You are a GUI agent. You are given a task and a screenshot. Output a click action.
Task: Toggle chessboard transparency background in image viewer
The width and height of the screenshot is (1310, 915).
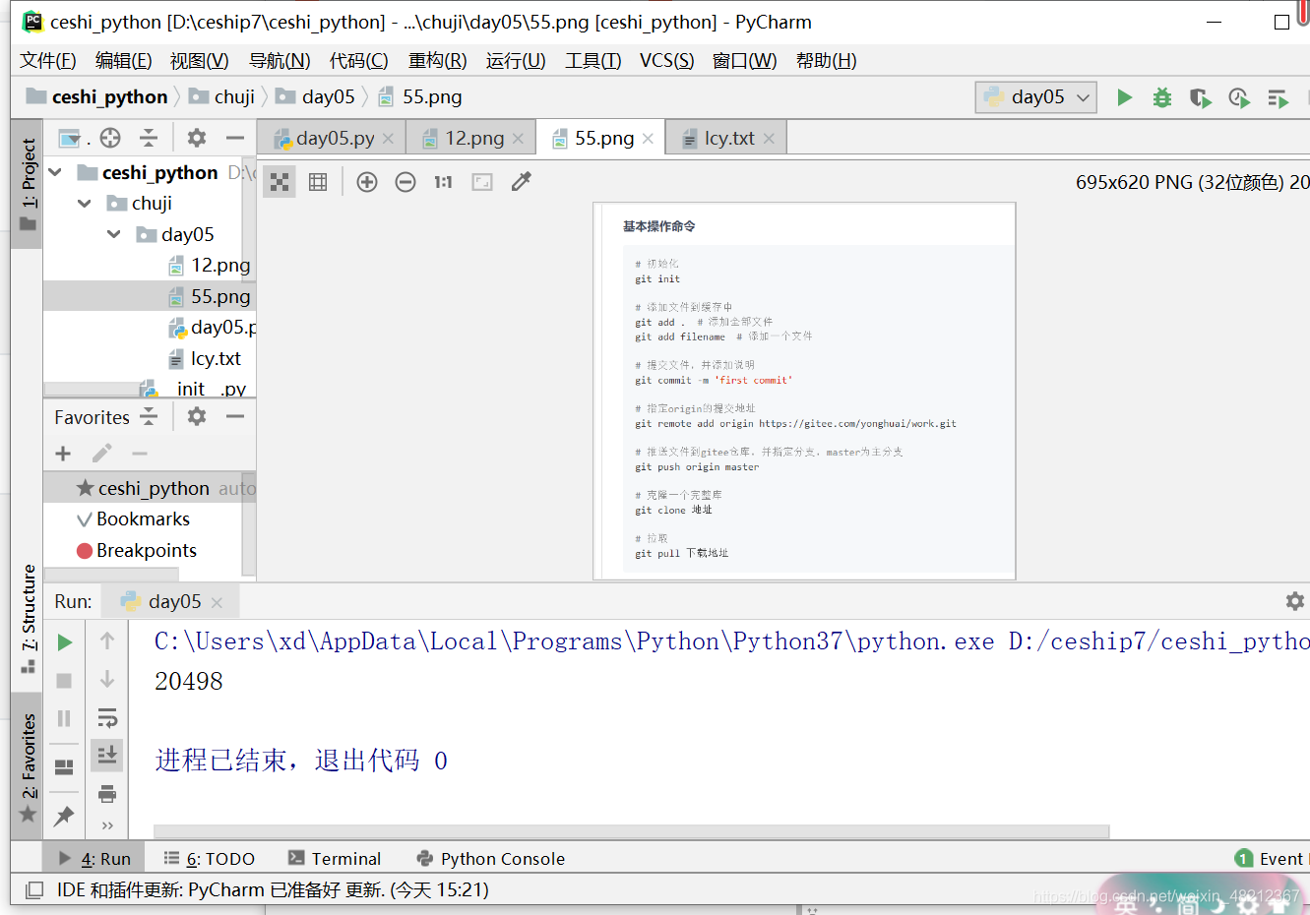pyautogui.click(x=281, y=182)
